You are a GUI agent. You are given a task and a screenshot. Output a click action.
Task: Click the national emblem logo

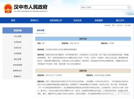[8, 8]
